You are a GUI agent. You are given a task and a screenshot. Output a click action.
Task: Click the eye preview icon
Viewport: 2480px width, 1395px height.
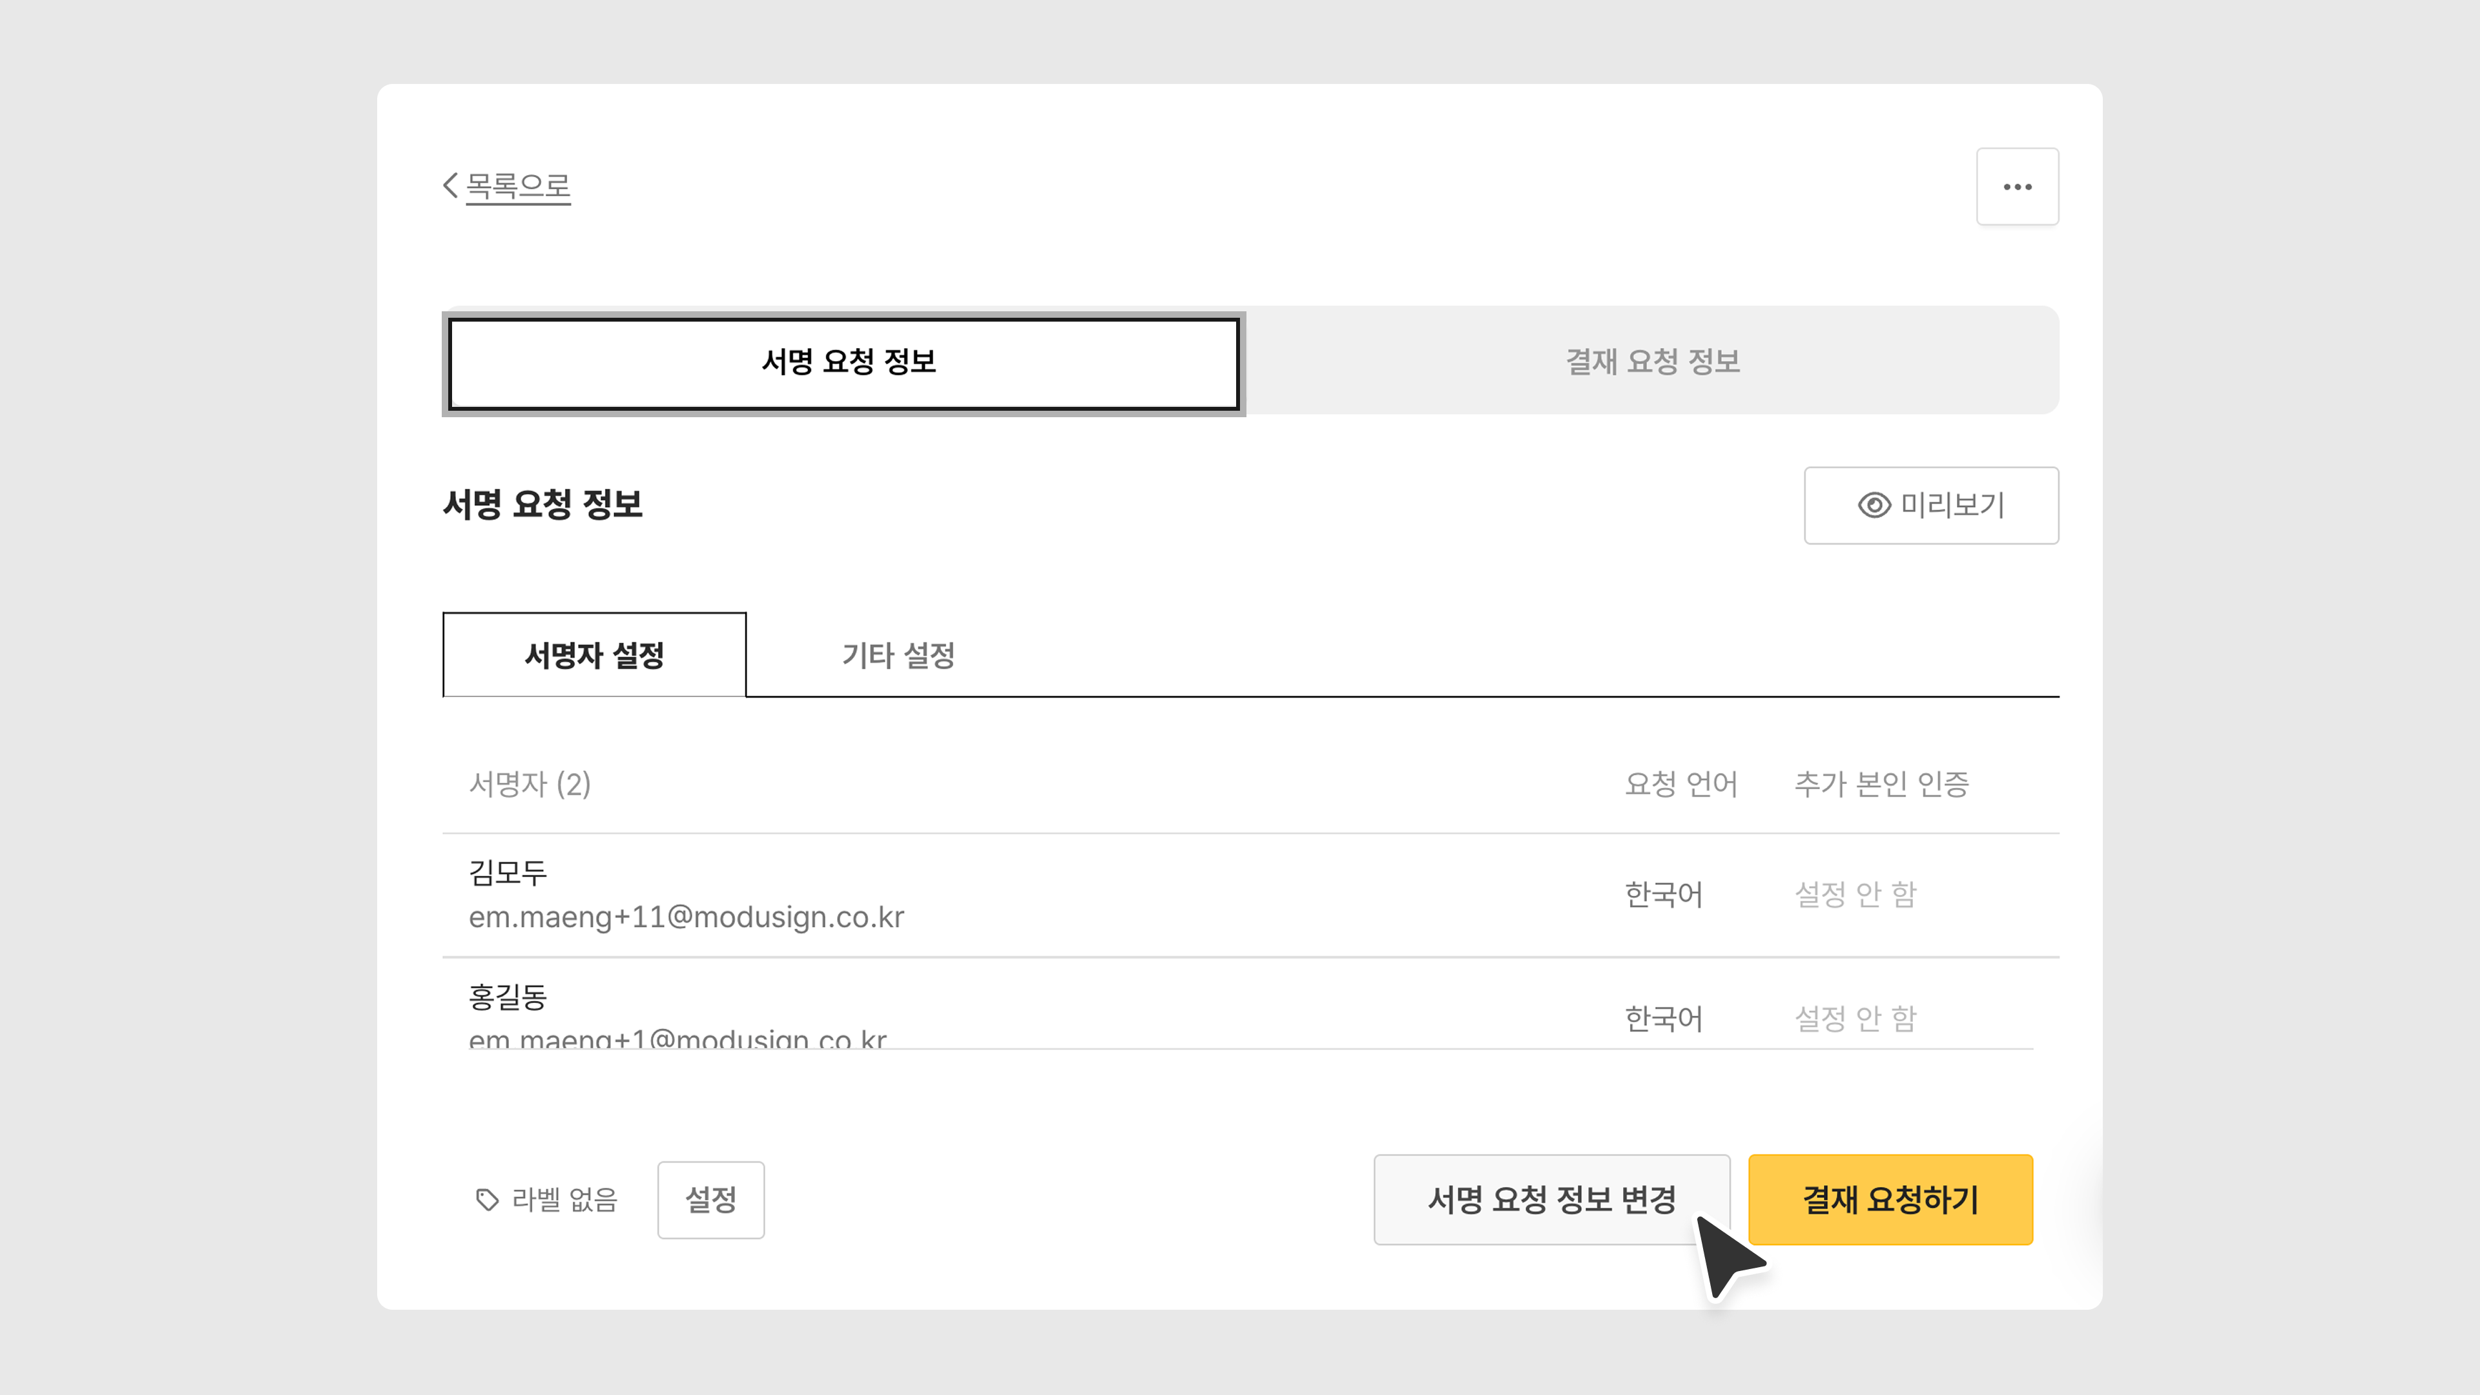1874,506
